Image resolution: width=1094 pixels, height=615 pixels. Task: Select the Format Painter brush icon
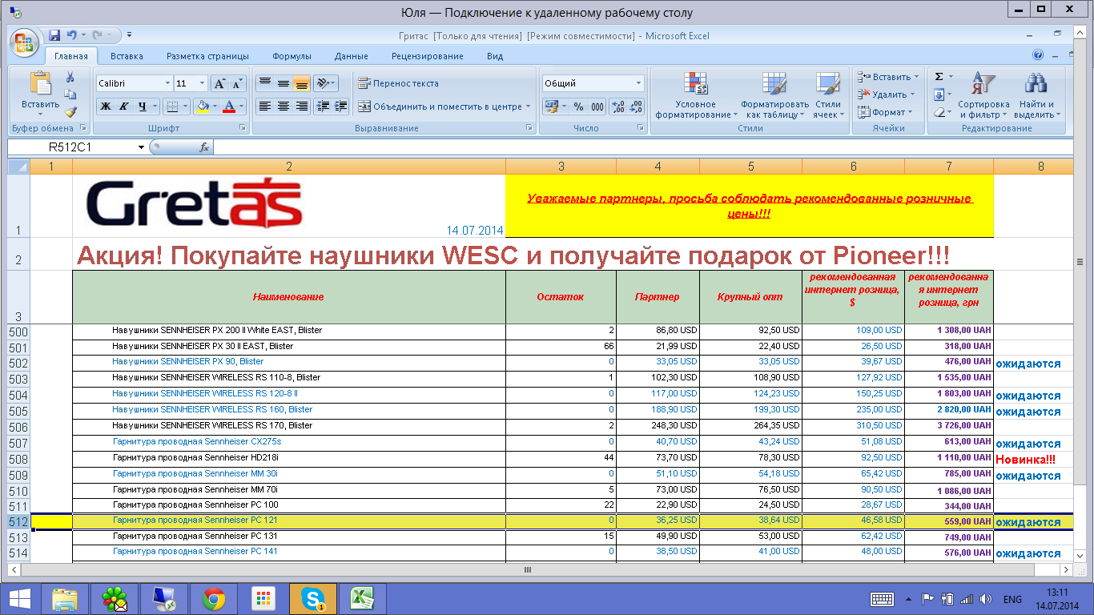70,112
